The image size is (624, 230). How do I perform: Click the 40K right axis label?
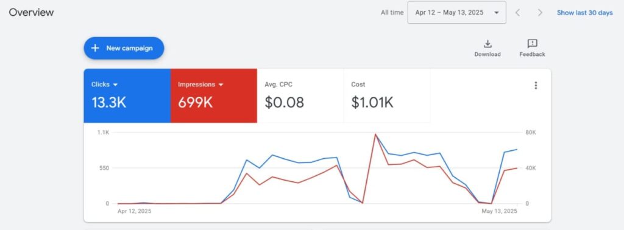(531, 168)
